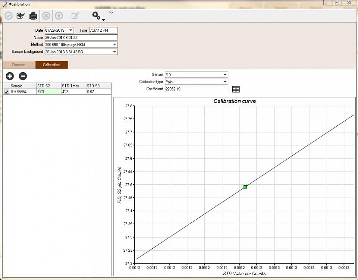The height and width of the screenshot is (280, 358).
Task: Edit the Coefficient value field
Action: coord(196,89)
